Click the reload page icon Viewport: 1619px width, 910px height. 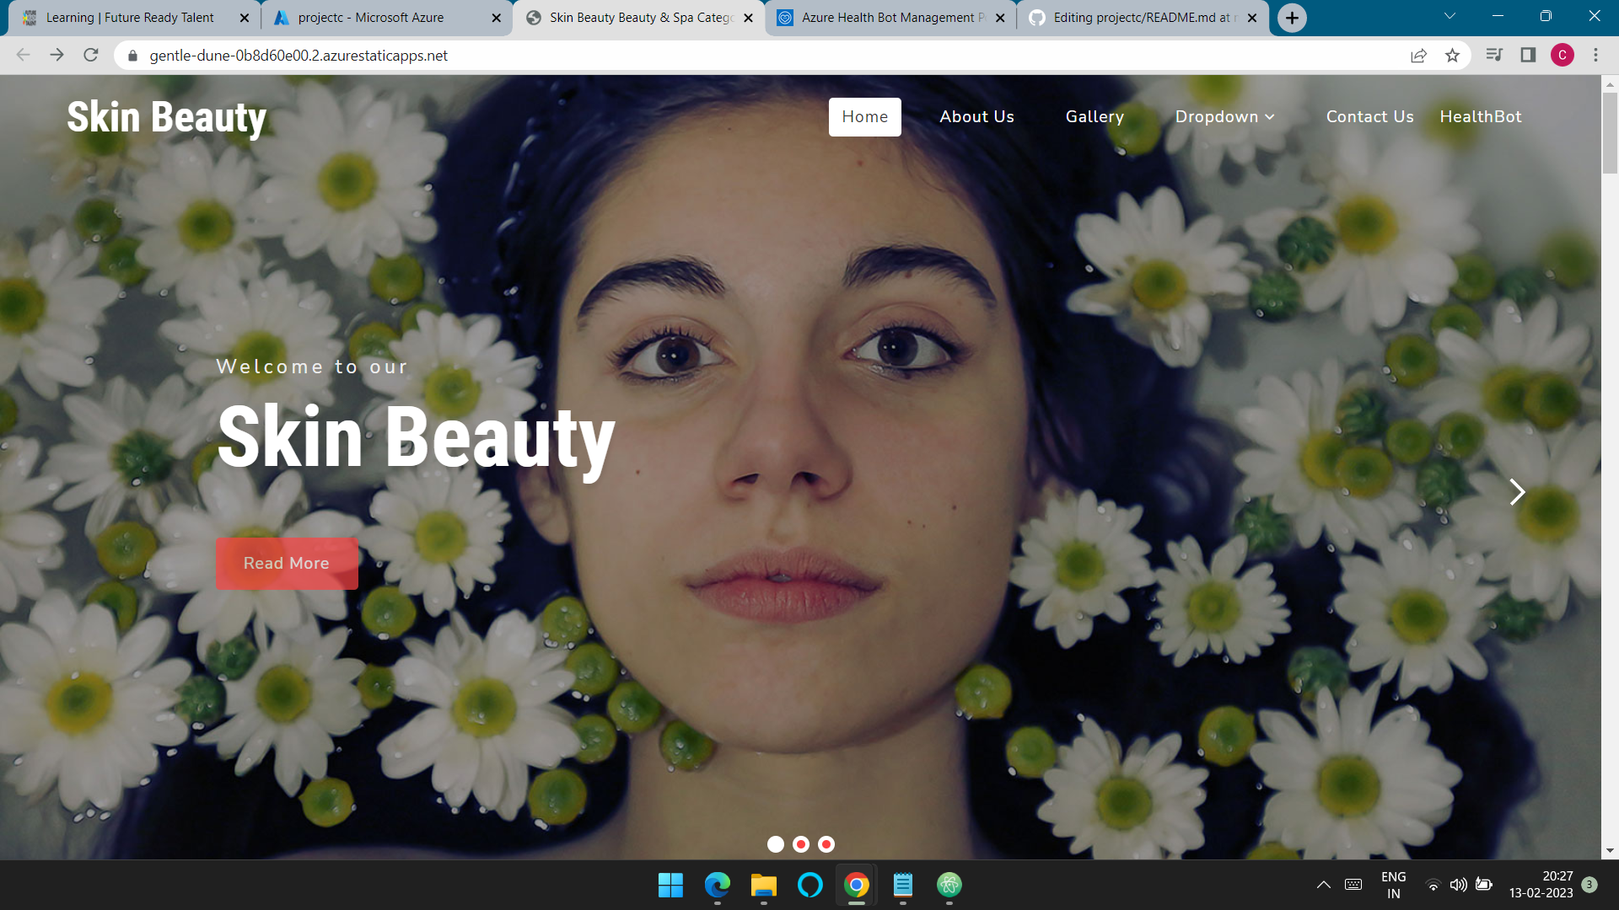[91, 56]
